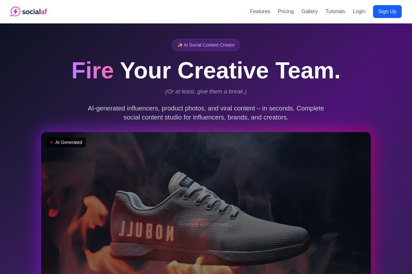
Task: Go to the Pricing page
Action: pos(286,12)
